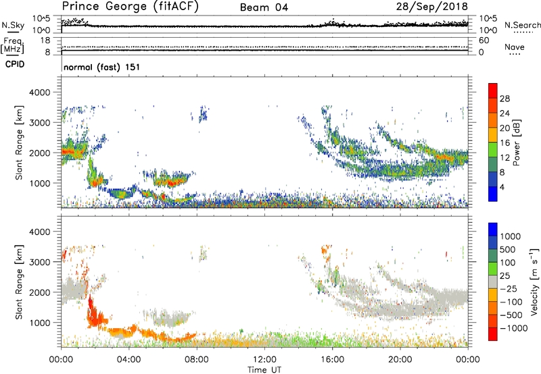This screenshot has height=374, width=541.
Task: Click the '1000' value atop velocity scale
Action: pos(511,236)
